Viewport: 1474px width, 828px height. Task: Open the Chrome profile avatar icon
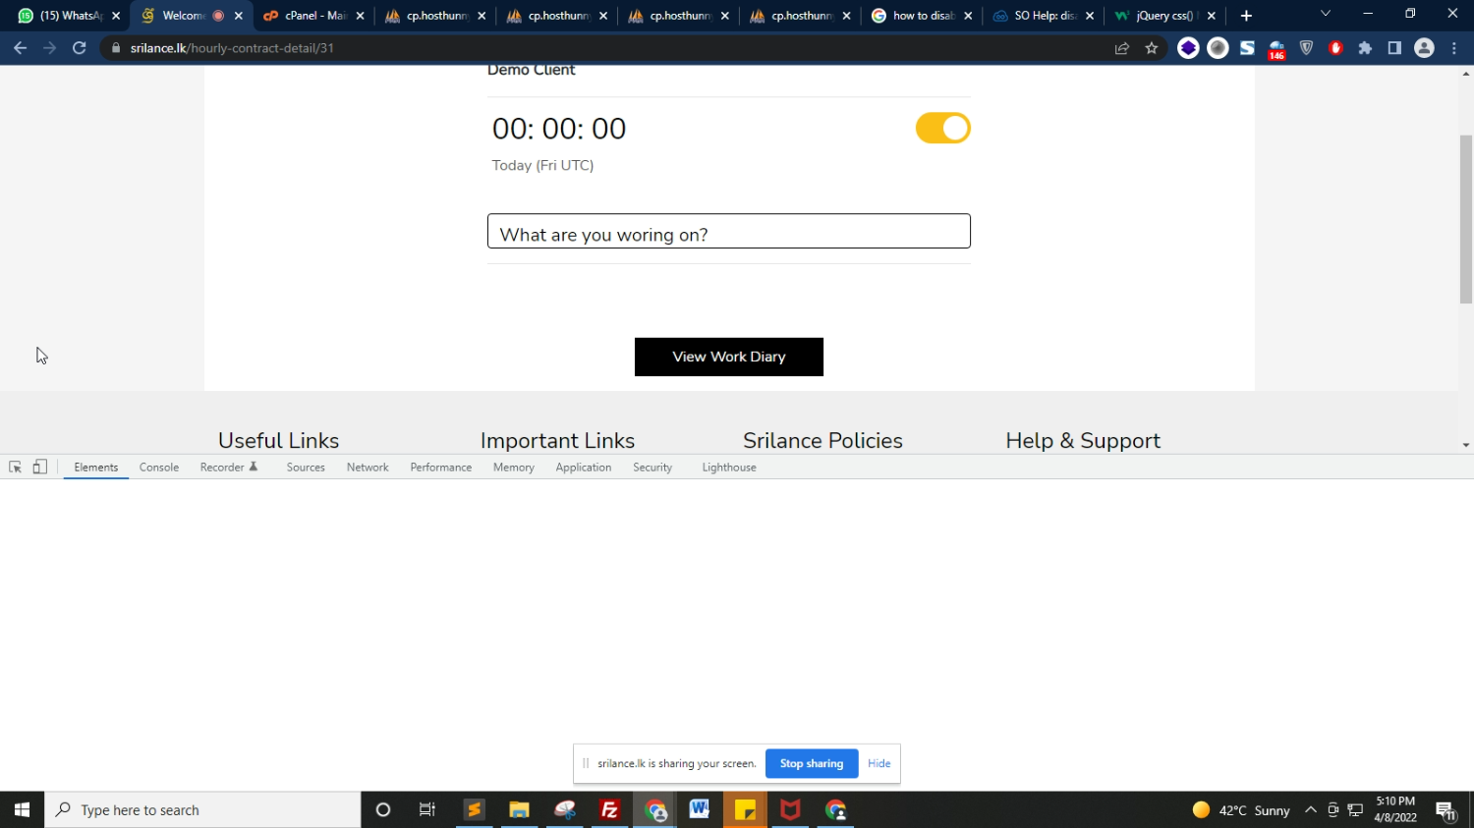1424,48
